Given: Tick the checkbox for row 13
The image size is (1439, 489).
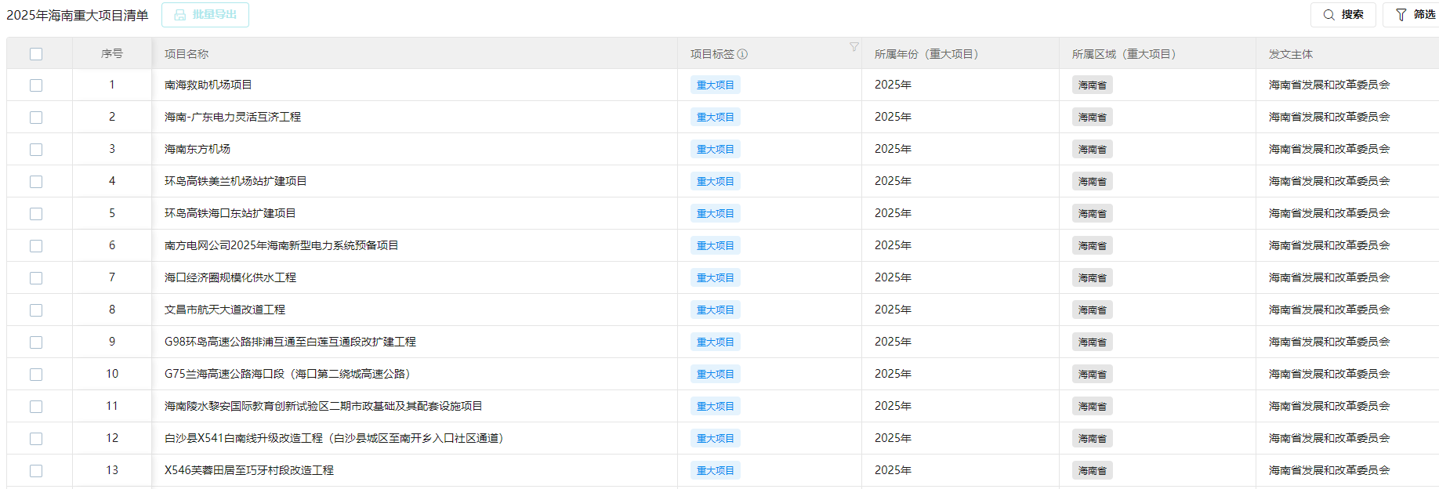Looking at the screenshot, I should [x=36, y=471].
